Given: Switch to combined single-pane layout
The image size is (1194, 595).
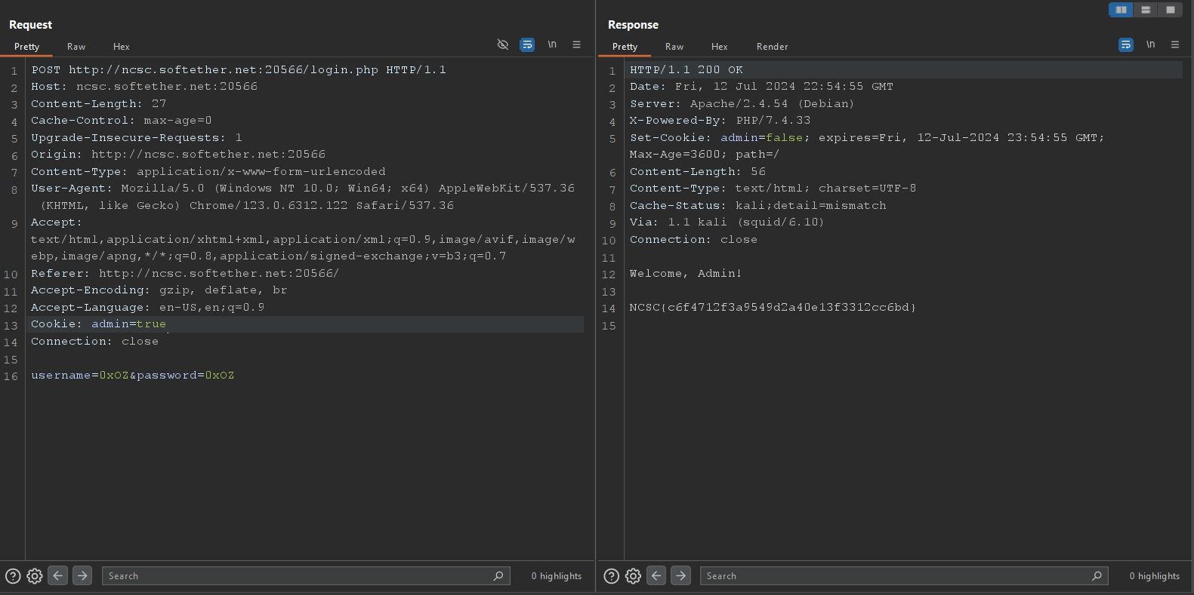Looking at the screenshot, I should pyautogui.click(x=1170, y=10).
